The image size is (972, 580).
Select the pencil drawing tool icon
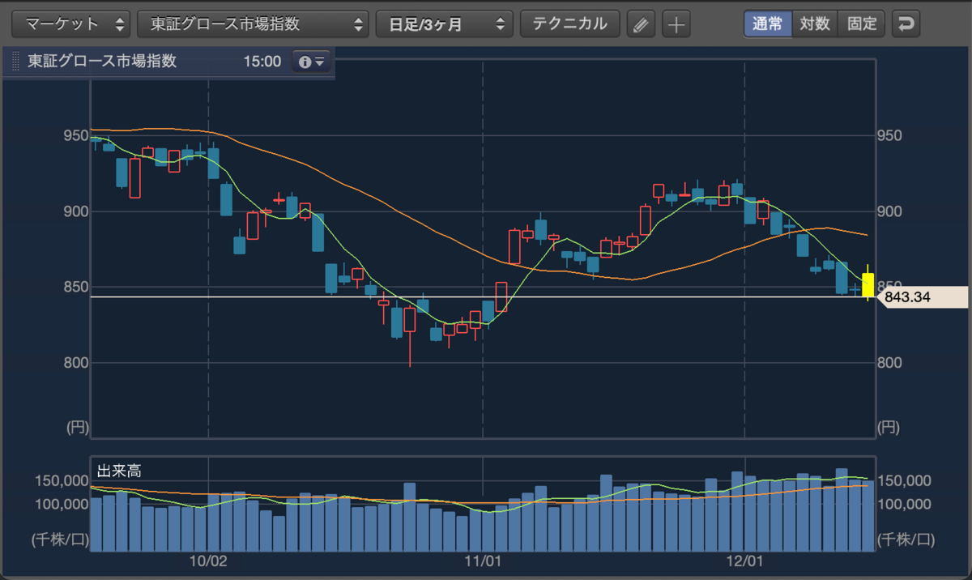pyautogui.click(x=642, y=23)
